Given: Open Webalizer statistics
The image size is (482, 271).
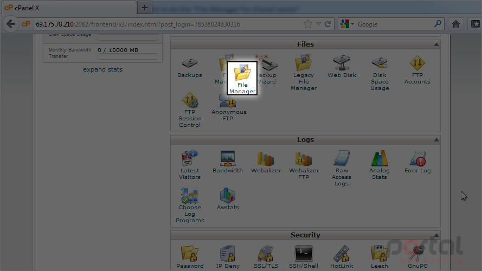Looking at the screenshot, I should click(266, 162).
